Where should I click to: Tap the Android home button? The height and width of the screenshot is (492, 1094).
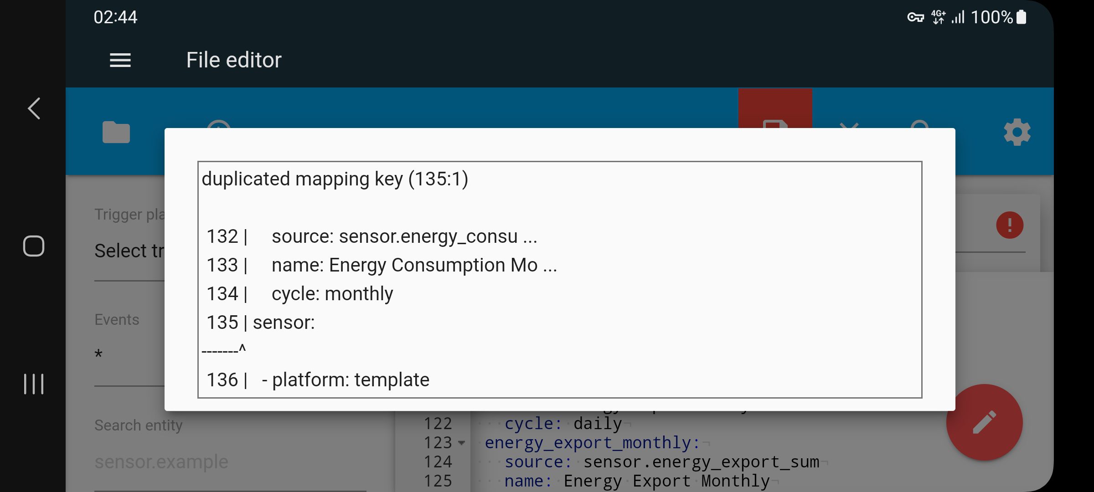click(34, 246)
